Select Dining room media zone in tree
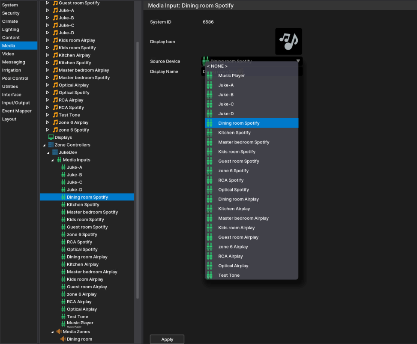 click(80, 339)
